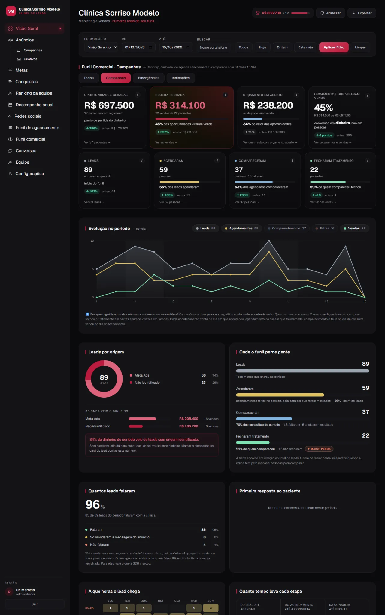The height and width of the screenshot is (615, 385).
Task: Click info icon on Agendaram card
Action: tap(217, 161)
